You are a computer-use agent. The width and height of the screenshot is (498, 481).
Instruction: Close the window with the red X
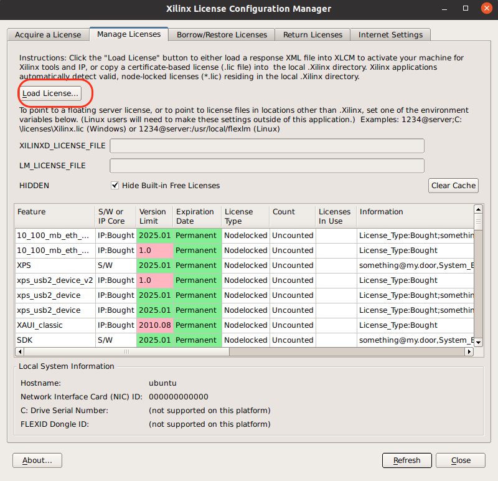[x=486, y=8]
